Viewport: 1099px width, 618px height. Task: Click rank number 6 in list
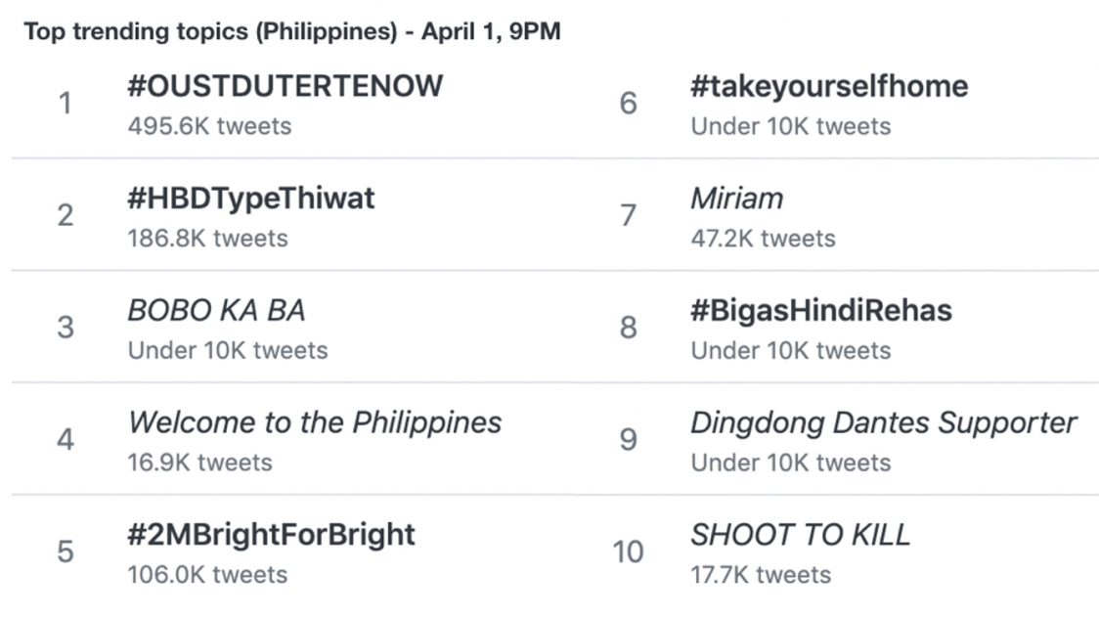coord(628,104)
